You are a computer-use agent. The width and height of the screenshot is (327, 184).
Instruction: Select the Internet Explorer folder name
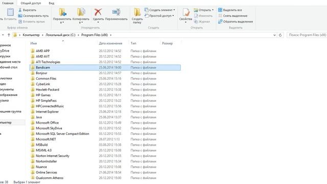point(47,111)
